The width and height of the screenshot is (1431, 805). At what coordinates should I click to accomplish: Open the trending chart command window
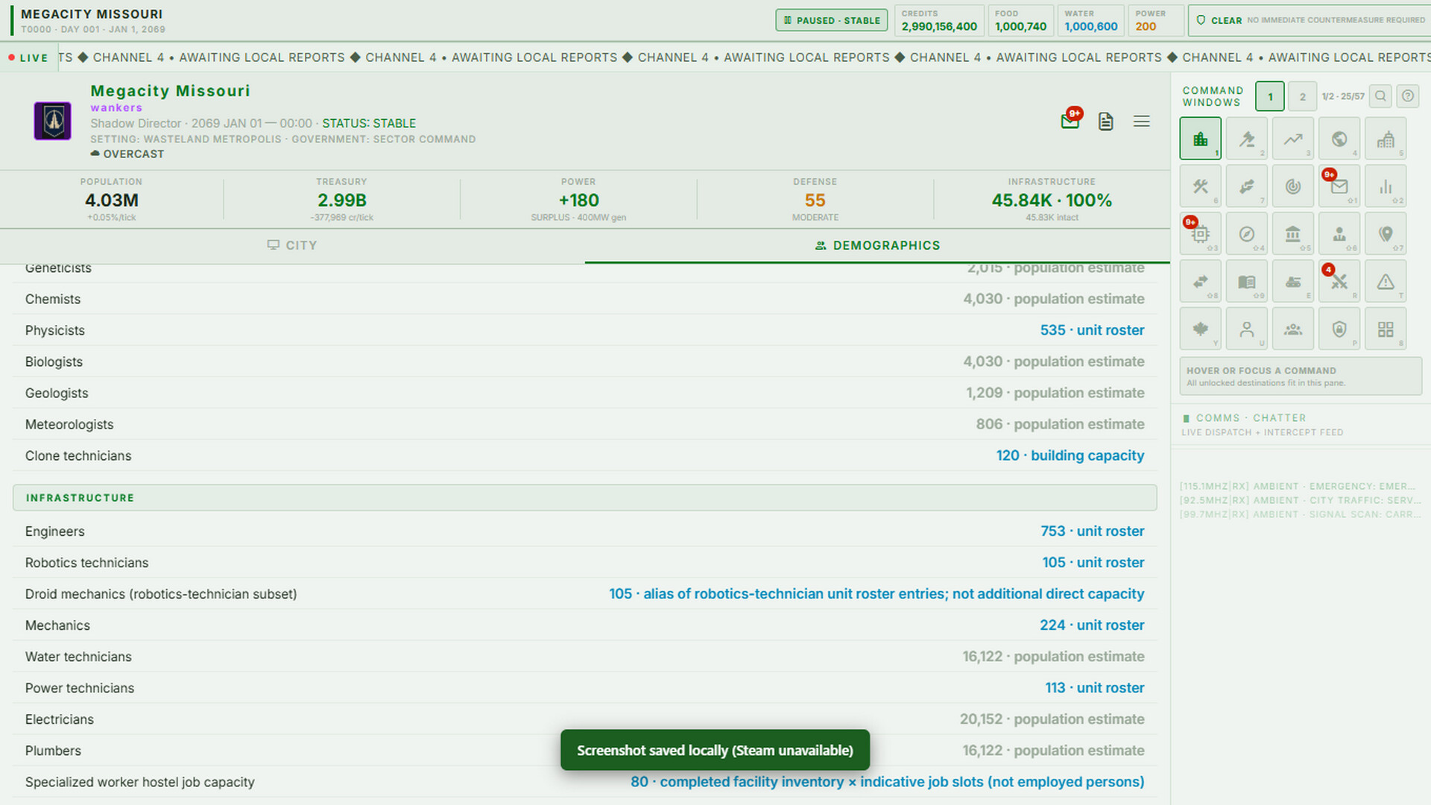pos(1292,139)
